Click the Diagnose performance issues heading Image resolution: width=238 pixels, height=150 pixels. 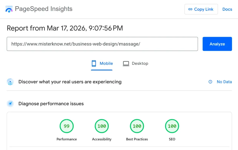tap(51, 103)
